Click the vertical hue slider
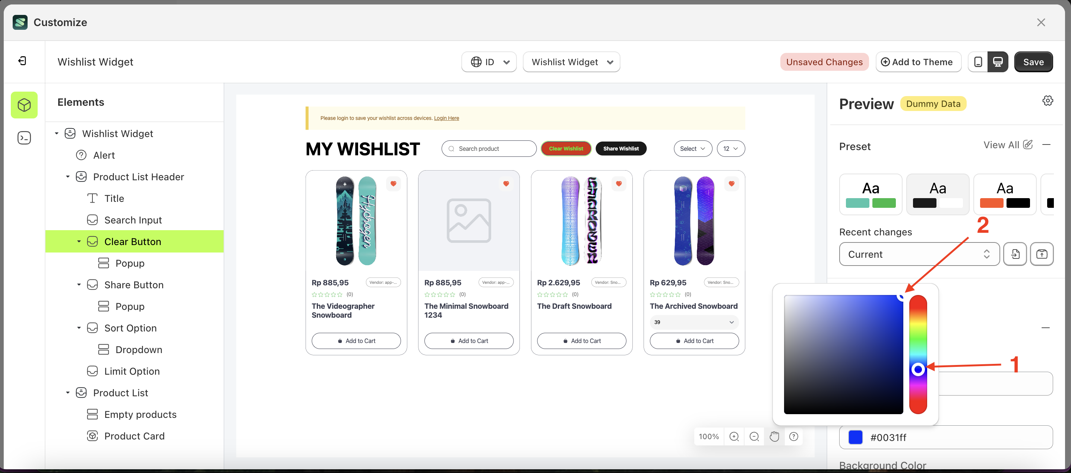 (917, 354)
